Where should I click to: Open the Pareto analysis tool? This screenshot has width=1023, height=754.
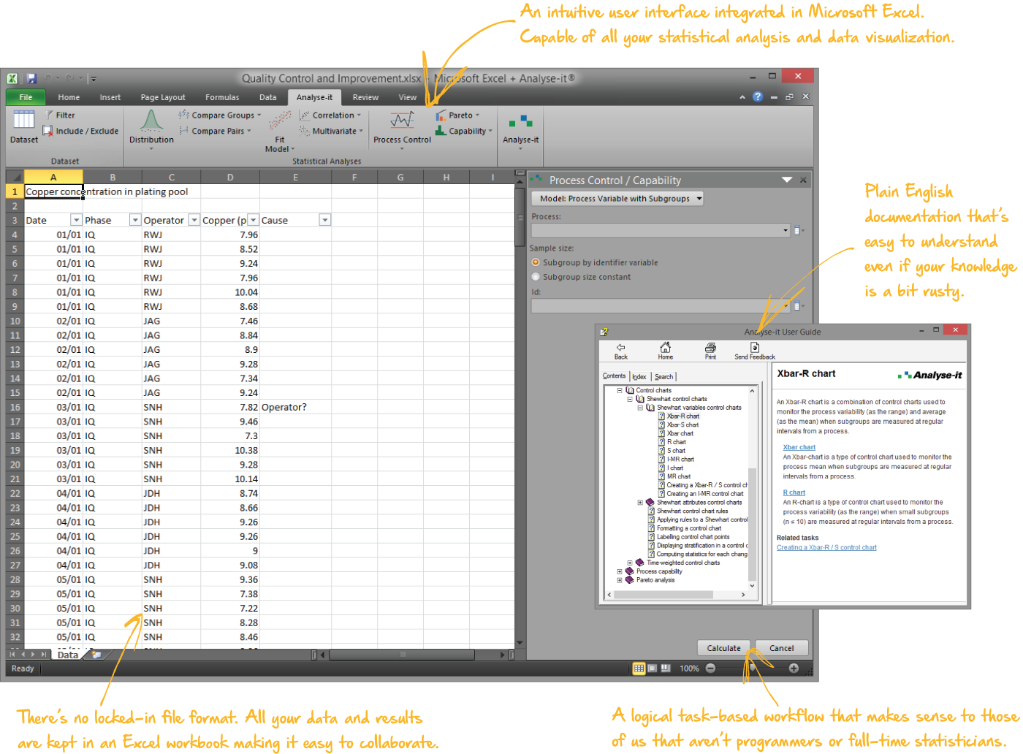point(457,115)
